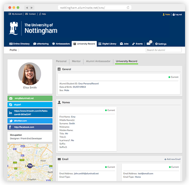Click date of birth value 01/07/19813
The image size is (189, 185).
[79, 87]
